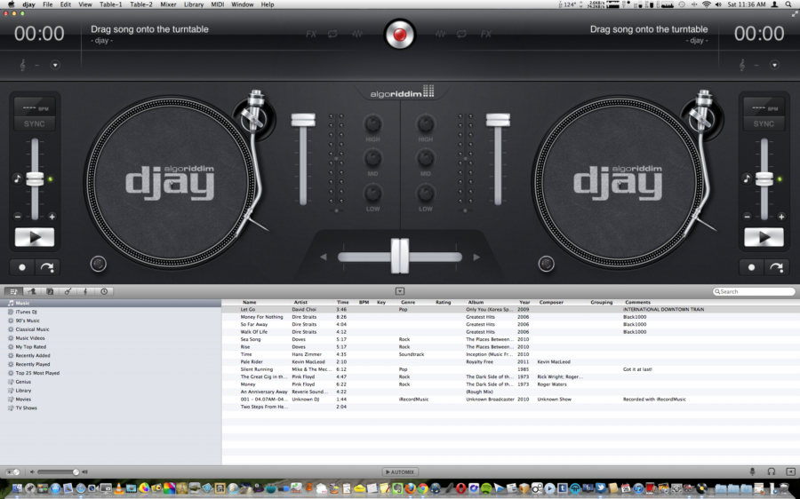Viewport: 800px width, 499px height.
Task: Start AUTOMIX
Action: [400, 472]
